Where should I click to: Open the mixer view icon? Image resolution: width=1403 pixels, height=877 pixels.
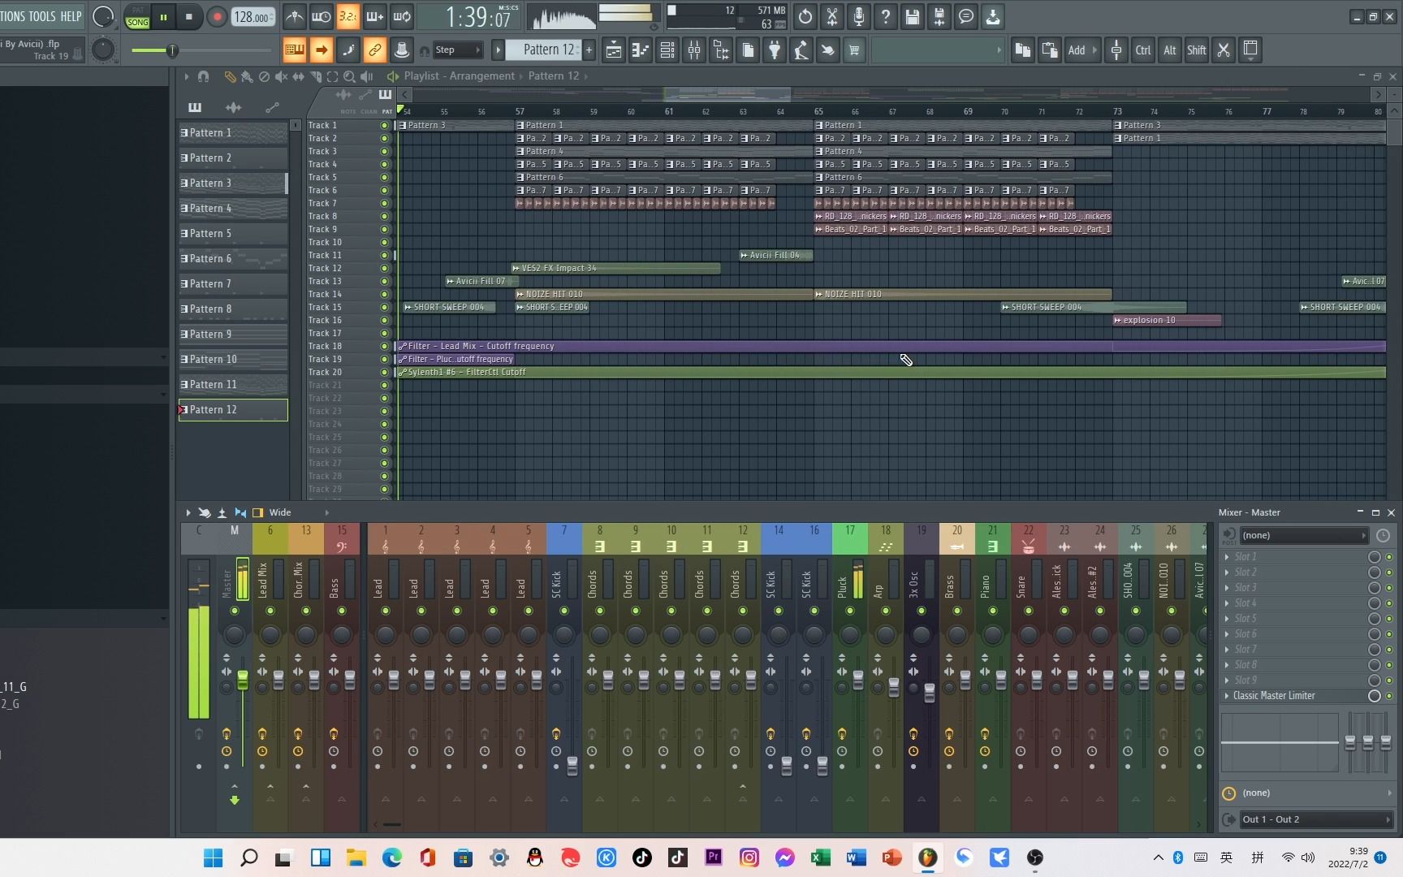click(x=694, y=50)
